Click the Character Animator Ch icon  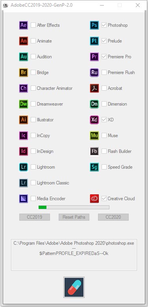pyautogui.click(x=24, y=88)
